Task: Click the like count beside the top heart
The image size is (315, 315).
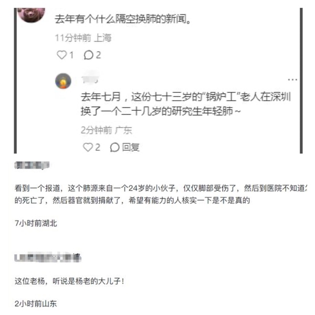Action: click(x=71, y=55)
